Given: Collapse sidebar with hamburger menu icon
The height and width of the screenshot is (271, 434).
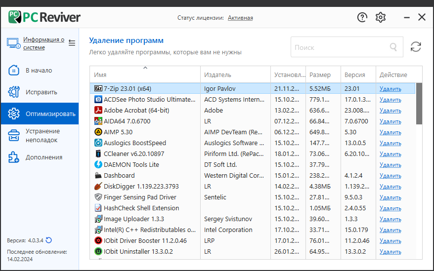Looking at the screenshot, I should pyautogui.click(x=72, y=43).
